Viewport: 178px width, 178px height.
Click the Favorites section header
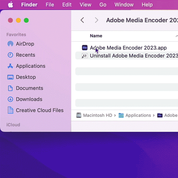click(16, 35)
